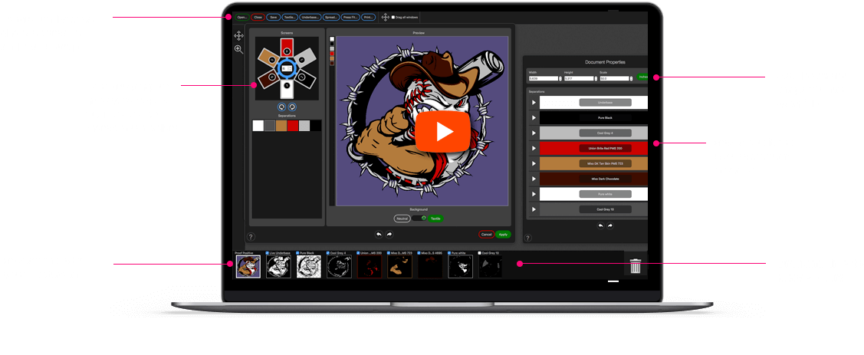Viewport: 864px width, 355px height.
Task: Expand the Underbase separation row
Action: (x=534, y=103)
